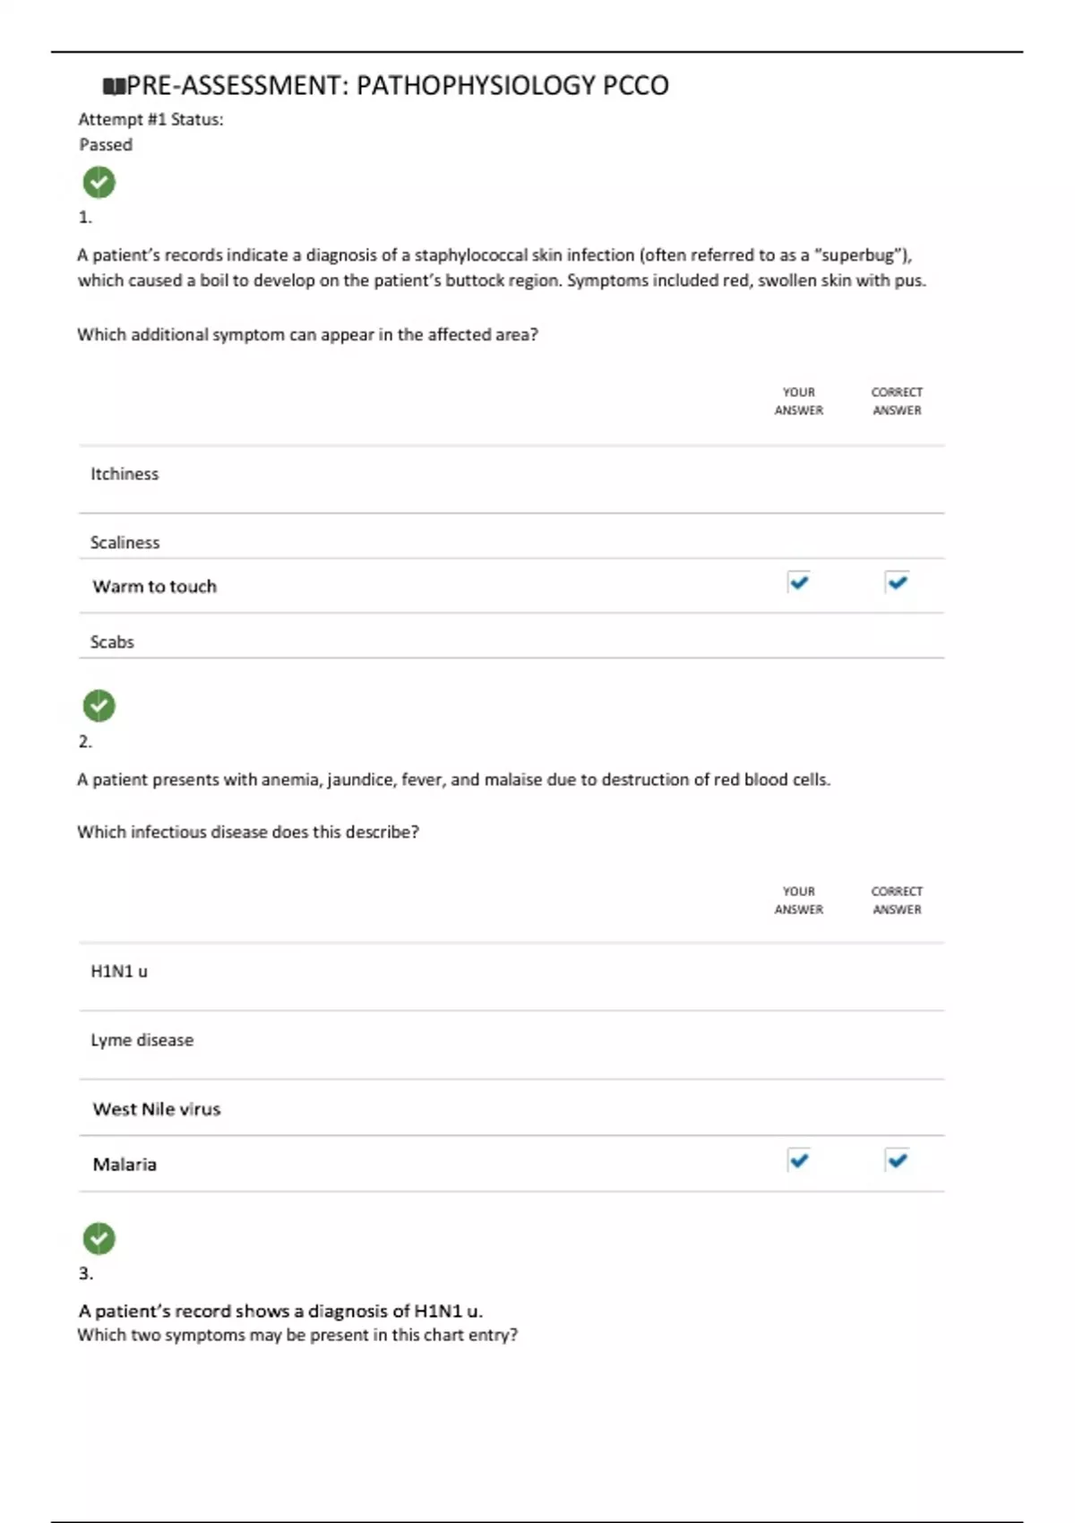Toggle Correct Answer checkbox for Malaria
The height and width of the screenshot is (1523, 1075).
(x=897, y=1160)
